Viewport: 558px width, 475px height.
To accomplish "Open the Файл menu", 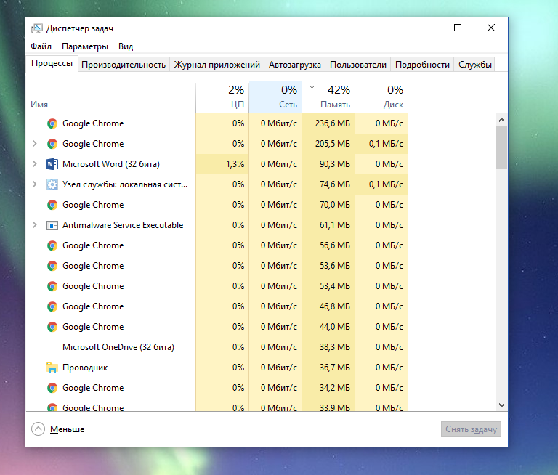I will (41, 46).
